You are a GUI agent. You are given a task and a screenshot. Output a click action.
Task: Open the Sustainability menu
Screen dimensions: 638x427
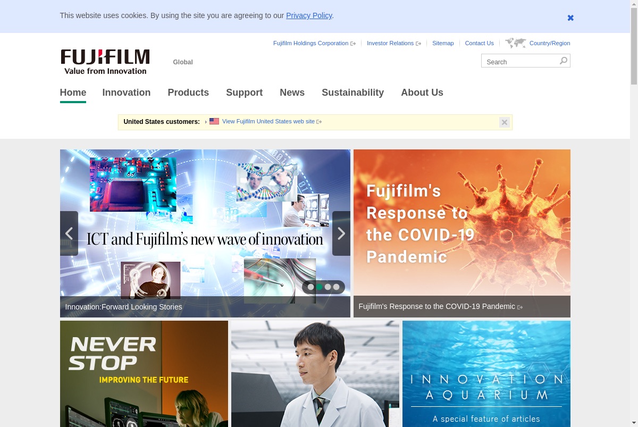pos(352,93)
